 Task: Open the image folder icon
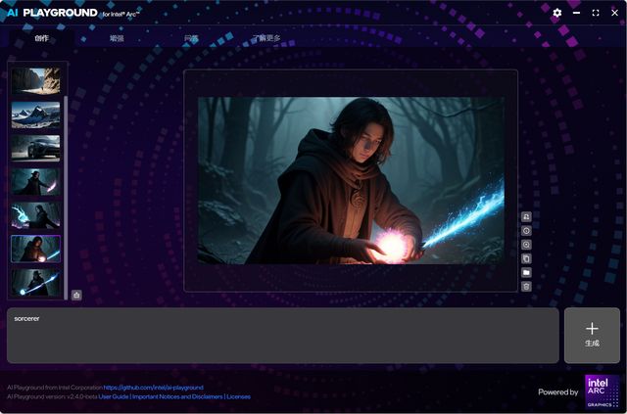527,272
